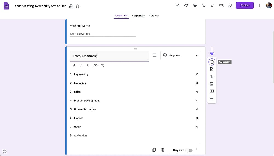The width and height of the screenshot is (274, 156).
Task: Delete the Team/Department question
Action: click(x=163, y=150)
